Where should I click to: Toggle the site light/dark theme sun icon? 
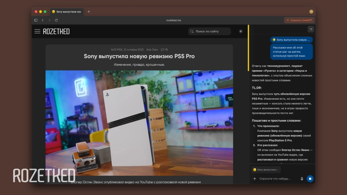pyautogui.click(x=241, y=32)
